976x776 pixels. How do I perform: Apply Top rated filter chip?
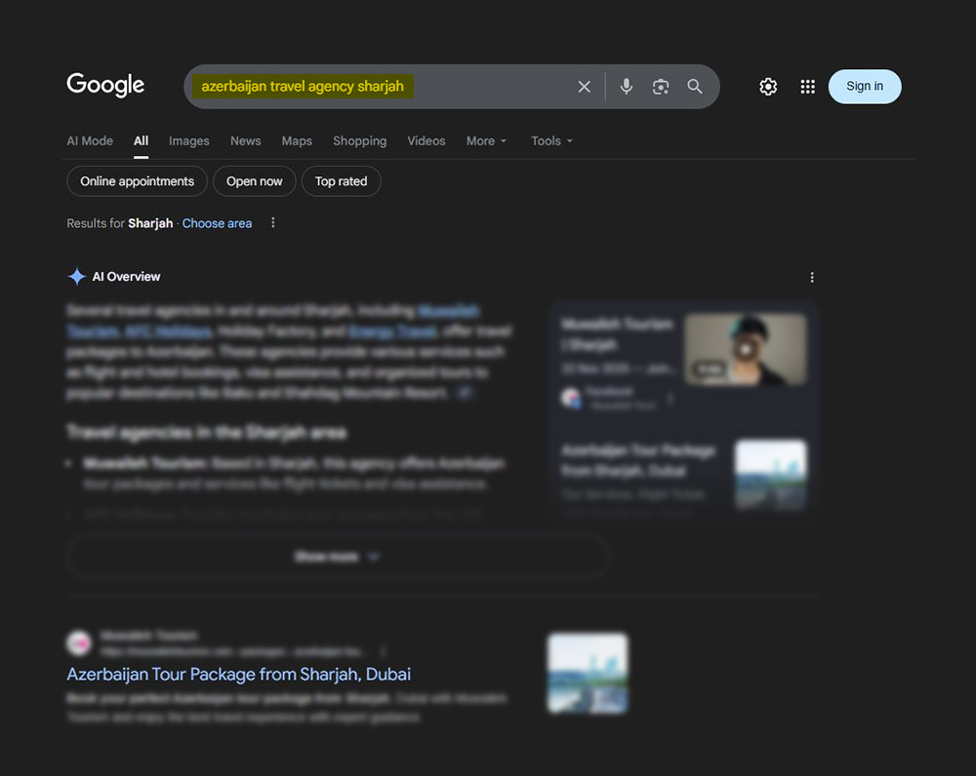coord(341,181)
